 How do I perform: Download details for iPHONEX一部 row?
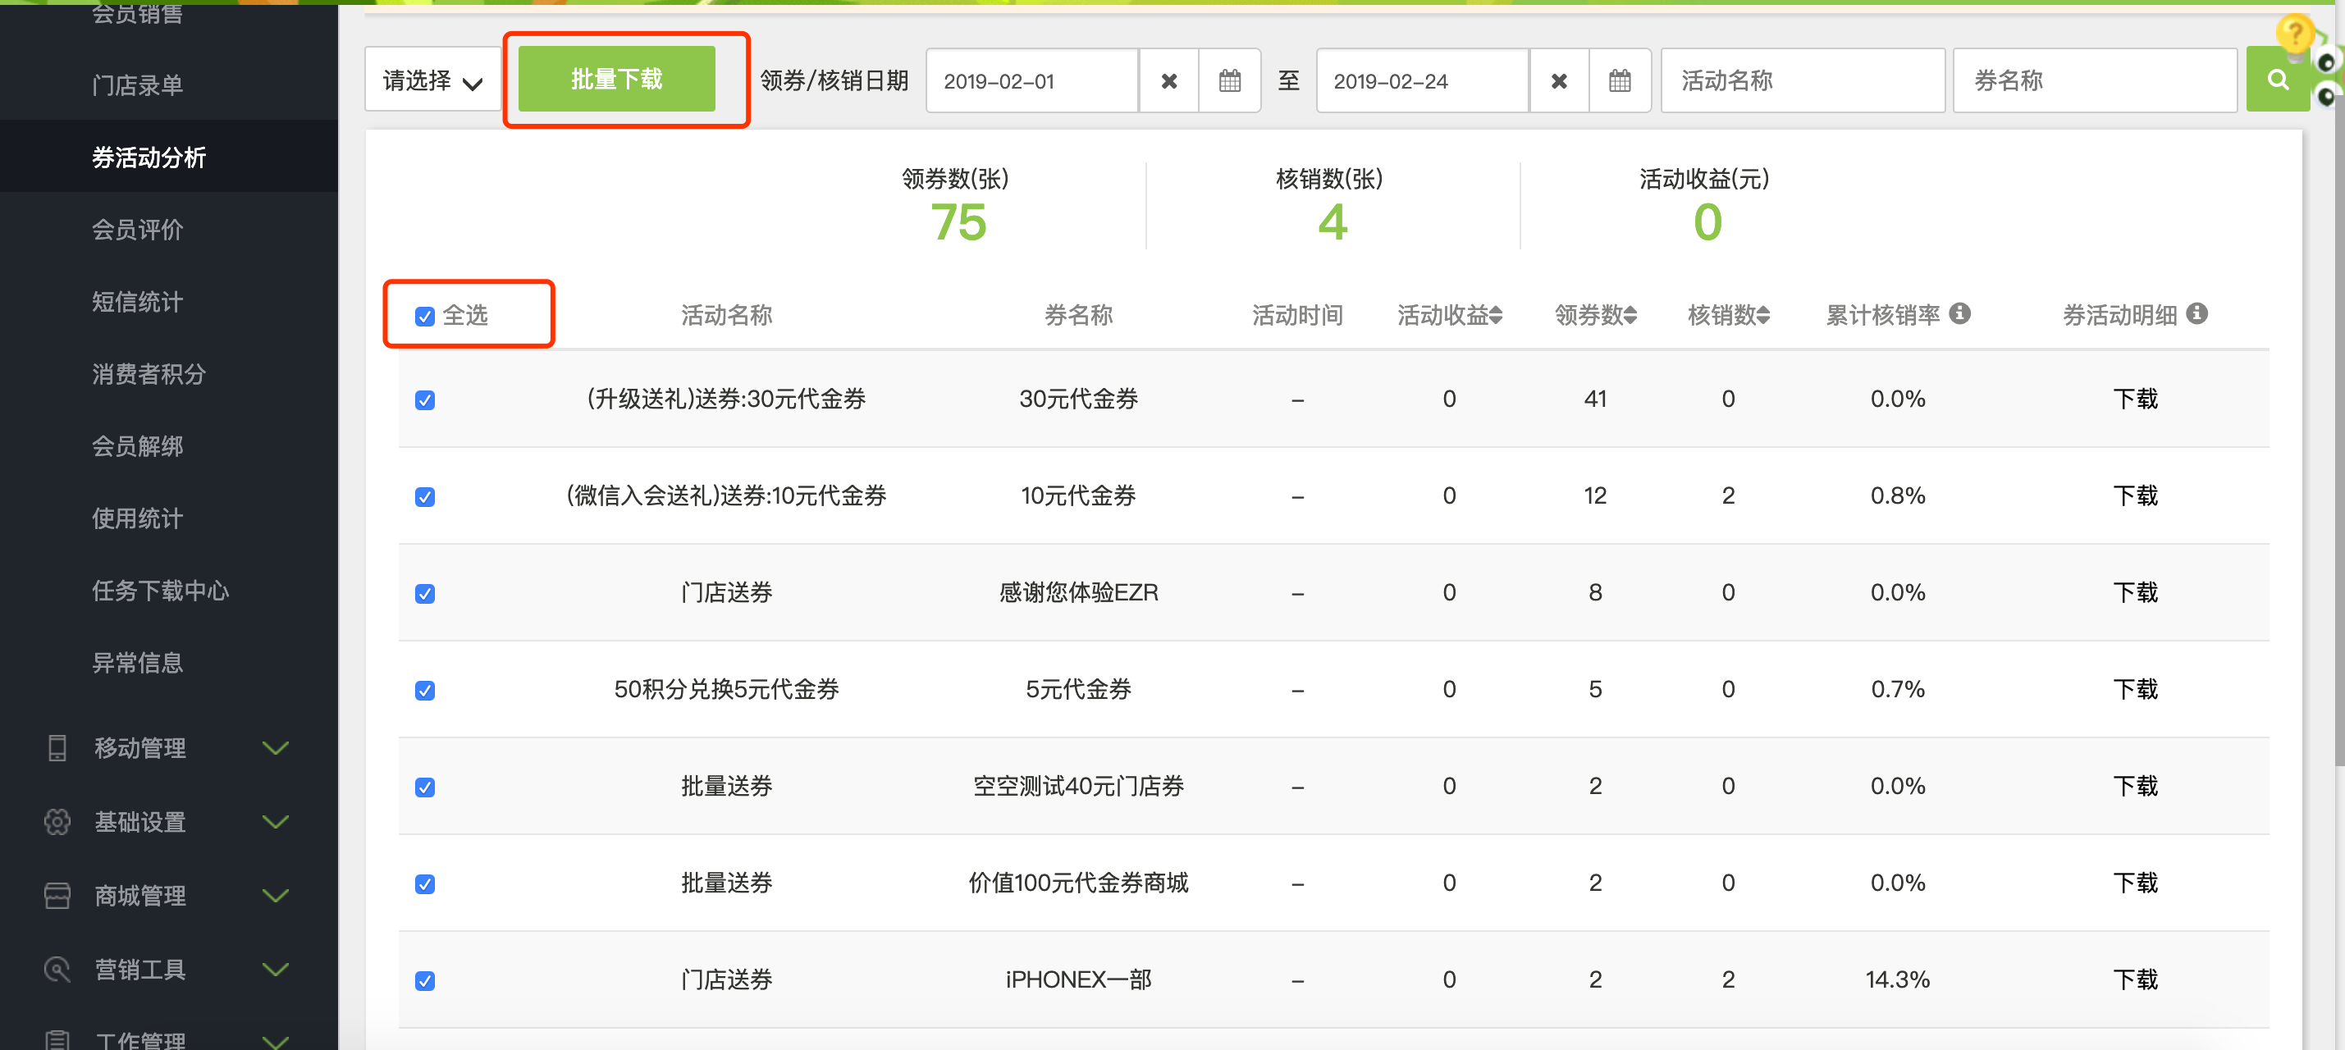tap(2135, 979)
